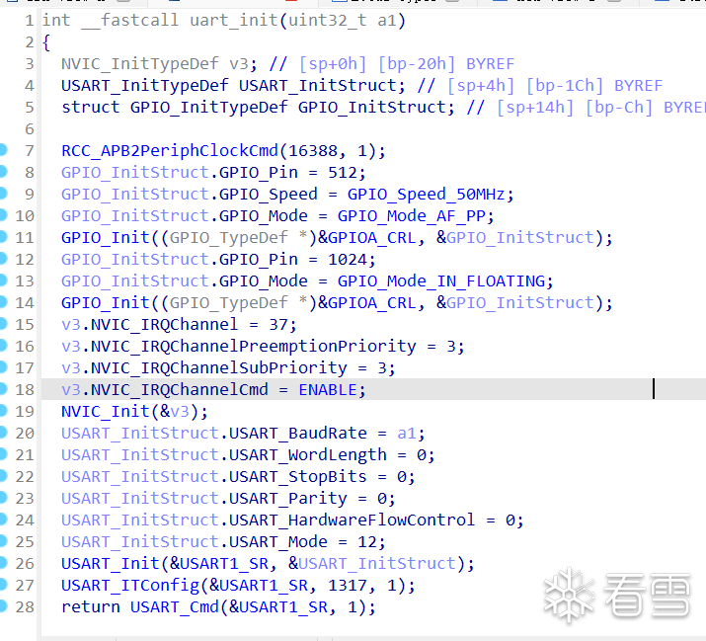Select USART_InitTypeDef type on line 4
This screenshot has height=641, width=706.
coord(145,86)
